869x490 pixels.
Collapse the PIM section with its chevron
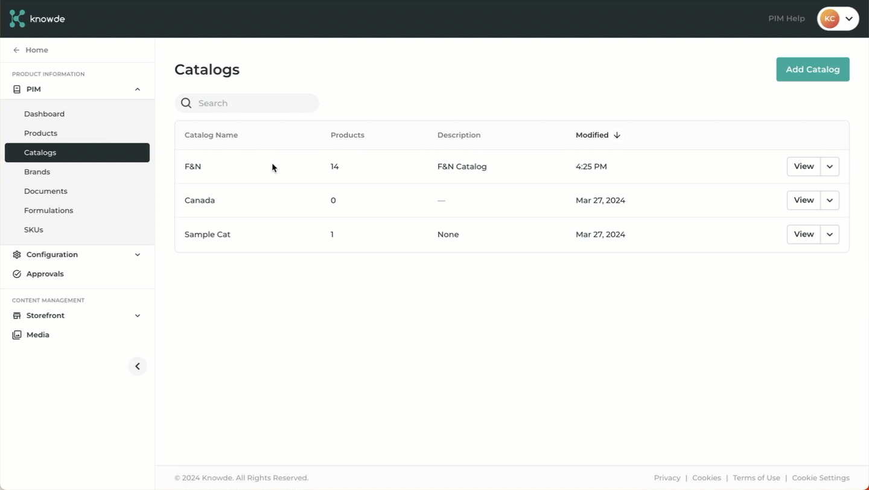point(138,89)
